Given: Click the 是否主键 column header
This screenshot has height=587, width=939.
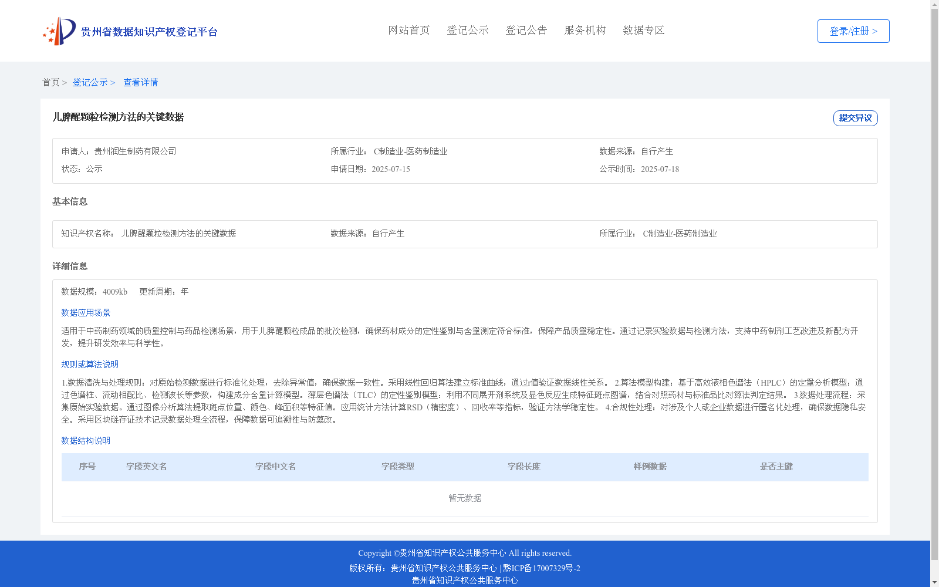Looking at the screenshot, I should coord(776,467).
